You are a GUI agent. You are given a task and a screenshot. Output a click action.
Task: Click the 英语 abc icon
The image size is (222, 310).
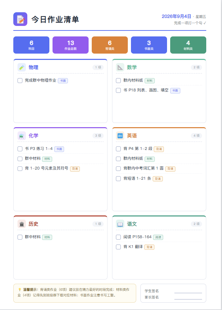tap(120, 136)
